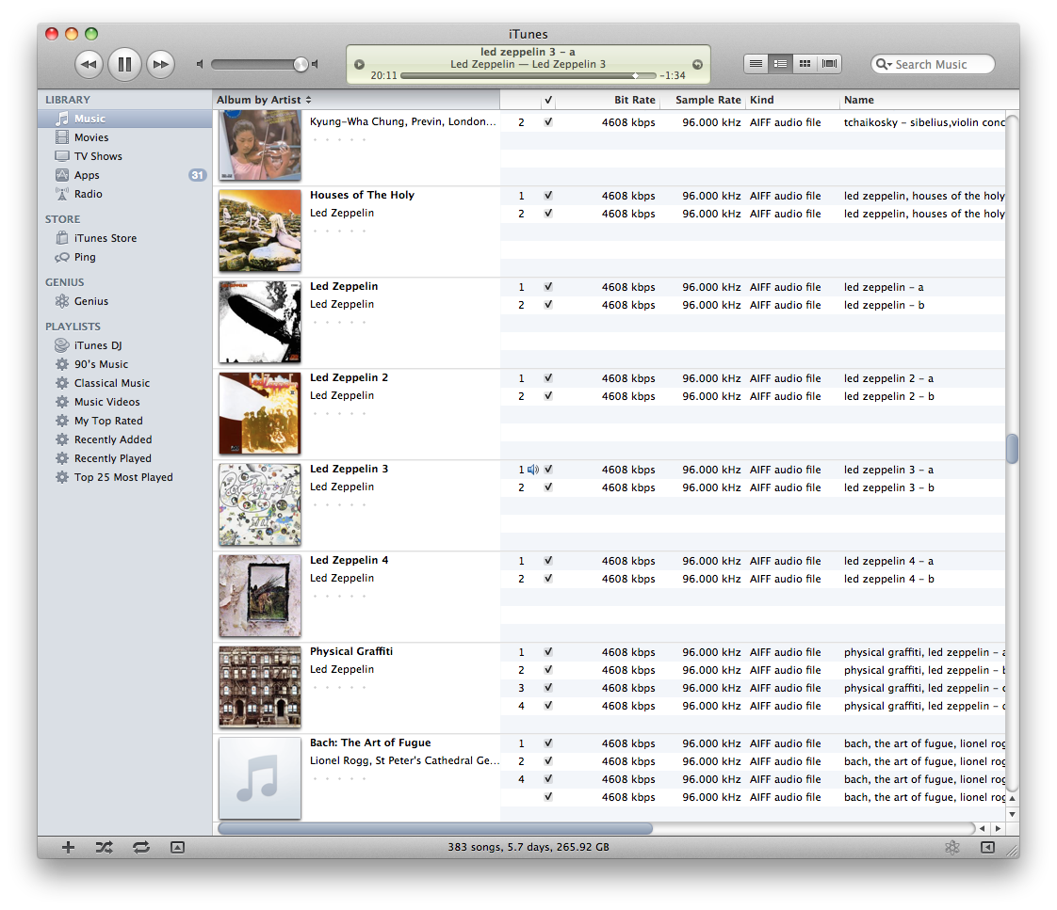This screenshot has height=910, width=1057.
Task: Pause the currently playing track
Action: click(124, 64)
